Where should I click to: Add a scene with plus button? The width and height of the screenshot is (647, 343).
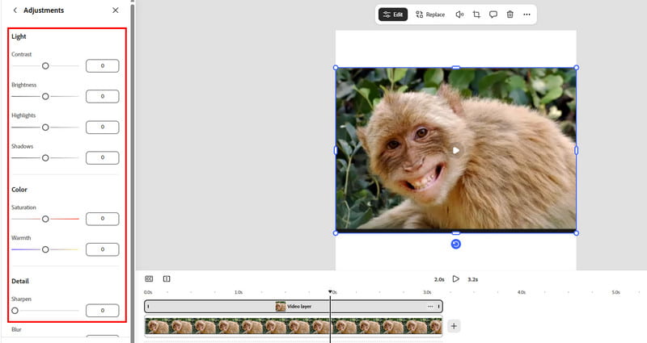[454, 326]
